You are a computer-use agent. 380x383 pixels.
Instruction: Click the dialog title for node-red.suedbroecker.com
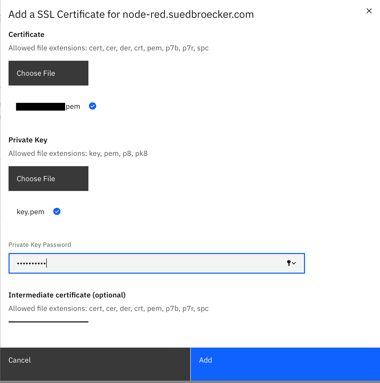tap(131, 14)
